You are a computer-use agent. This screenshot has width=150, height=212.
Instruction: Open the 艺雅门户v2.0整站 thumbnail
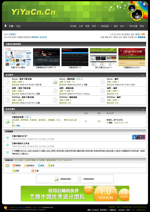click(x=18, y=57)
